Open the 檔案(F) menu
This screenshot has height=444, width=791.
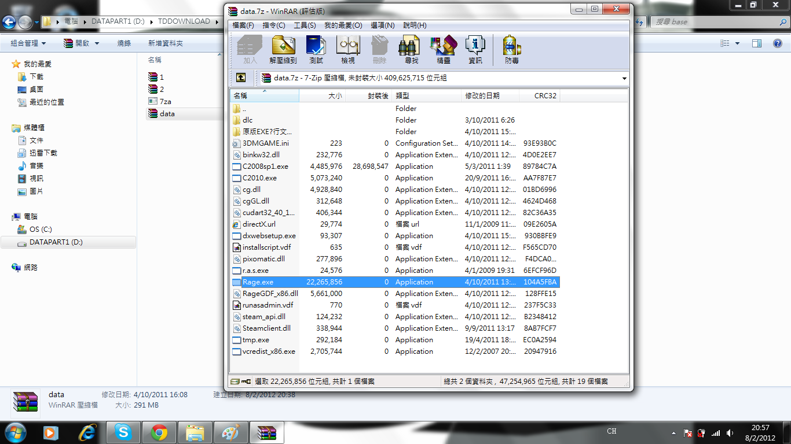[x=243, y=25]
